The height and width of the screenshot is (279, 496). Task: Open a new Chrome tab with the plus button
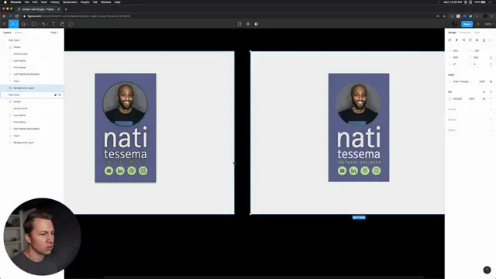pos(66,9)
